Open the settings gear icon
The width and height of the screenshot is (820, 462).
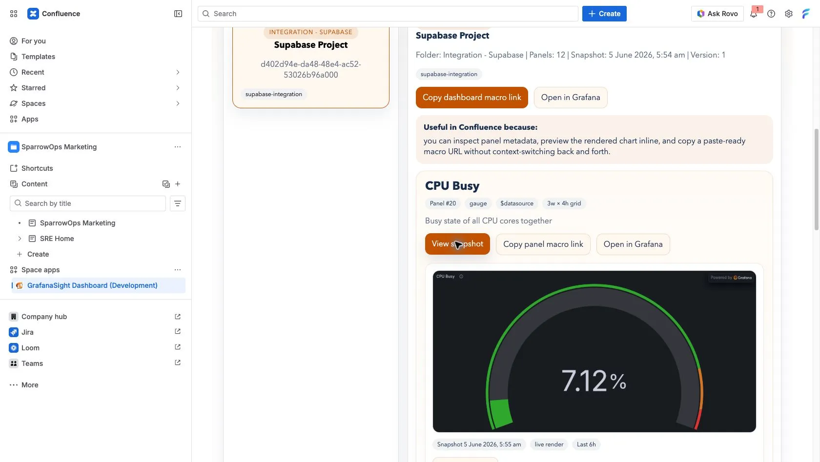789,14
